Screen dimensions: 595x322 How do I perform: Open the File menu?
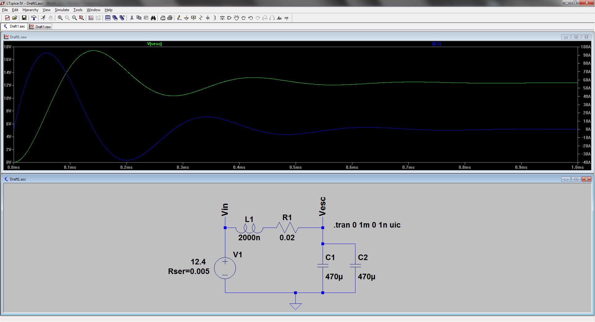tap(5, 10)
